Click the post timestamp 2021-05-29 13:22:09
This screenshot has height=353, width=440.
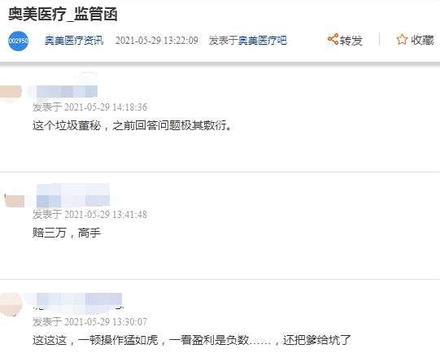click(157, 41)
